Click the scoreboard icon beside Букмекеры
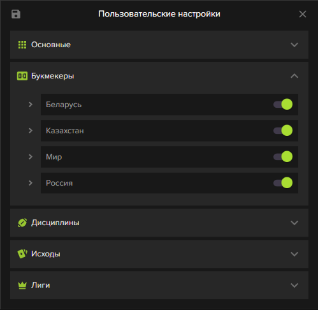318x310 pixels. pyautogui.click(x=22, y=76)
